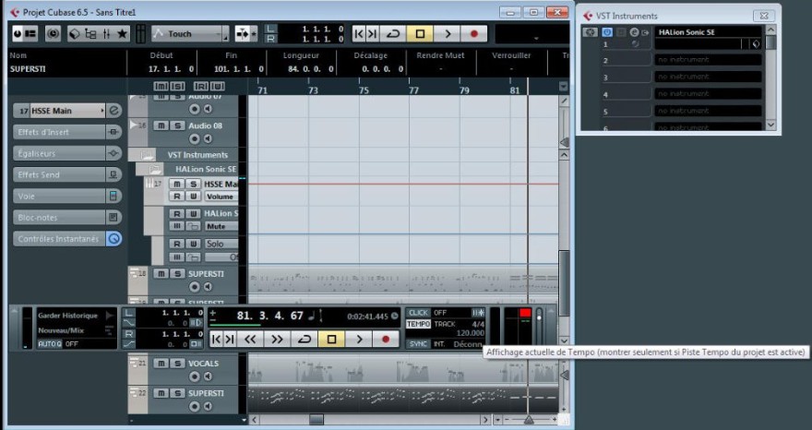Image resolution: width=812 pixels, height=430 pixels.
Task: Open the Effets Send Inspector tab
Action: tap(59, 174)
